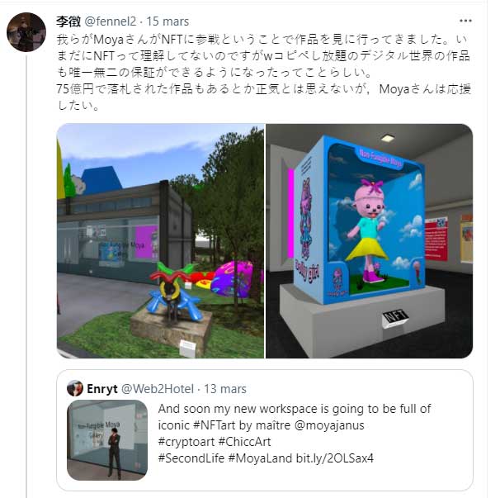
Task: Click the #ChiccArt hashtag
Action: [x=244, y=442]
